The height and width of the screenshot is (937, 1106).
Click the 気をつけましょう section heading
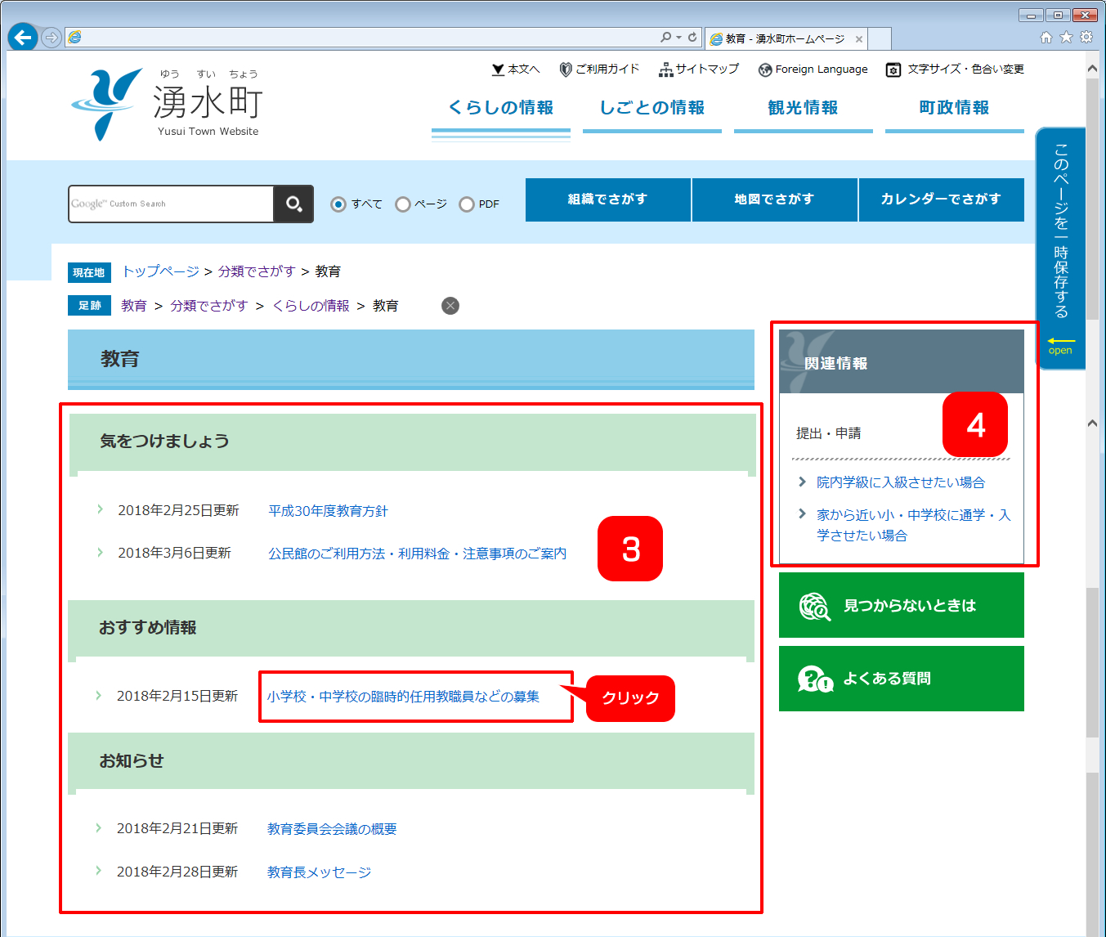pos(164,442)
